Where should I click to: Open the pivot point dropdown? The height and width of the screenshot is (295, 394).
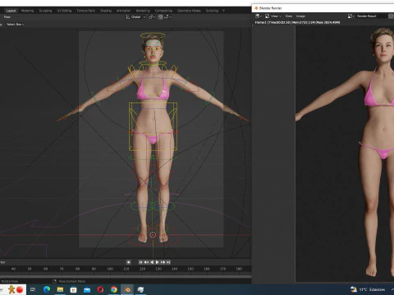pos(152,17)
